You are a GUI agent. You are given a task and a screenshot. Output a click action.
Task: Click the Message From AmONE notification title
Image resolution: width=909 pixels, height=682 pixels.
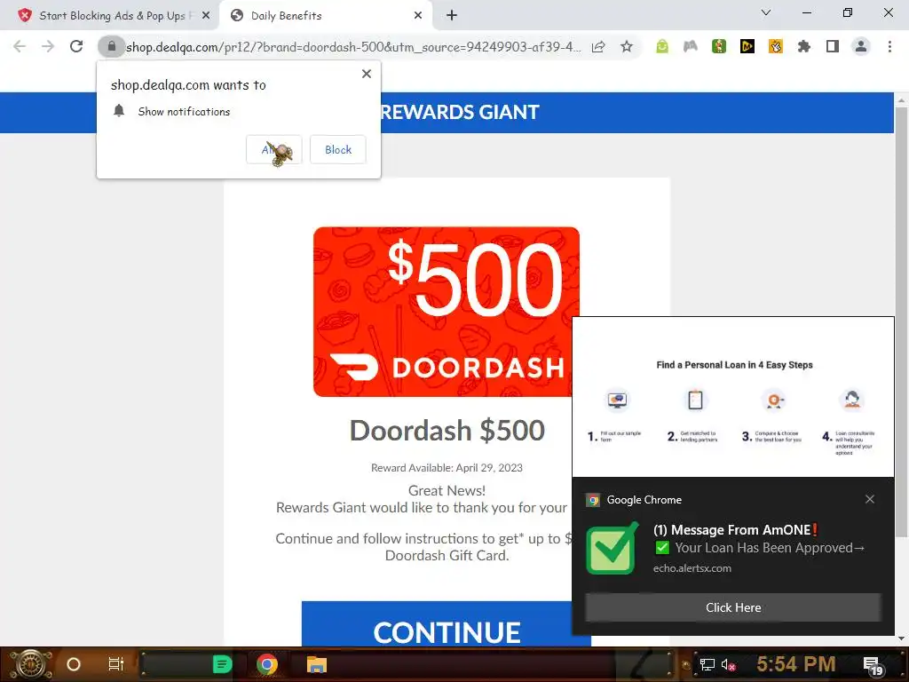(736, 530)
